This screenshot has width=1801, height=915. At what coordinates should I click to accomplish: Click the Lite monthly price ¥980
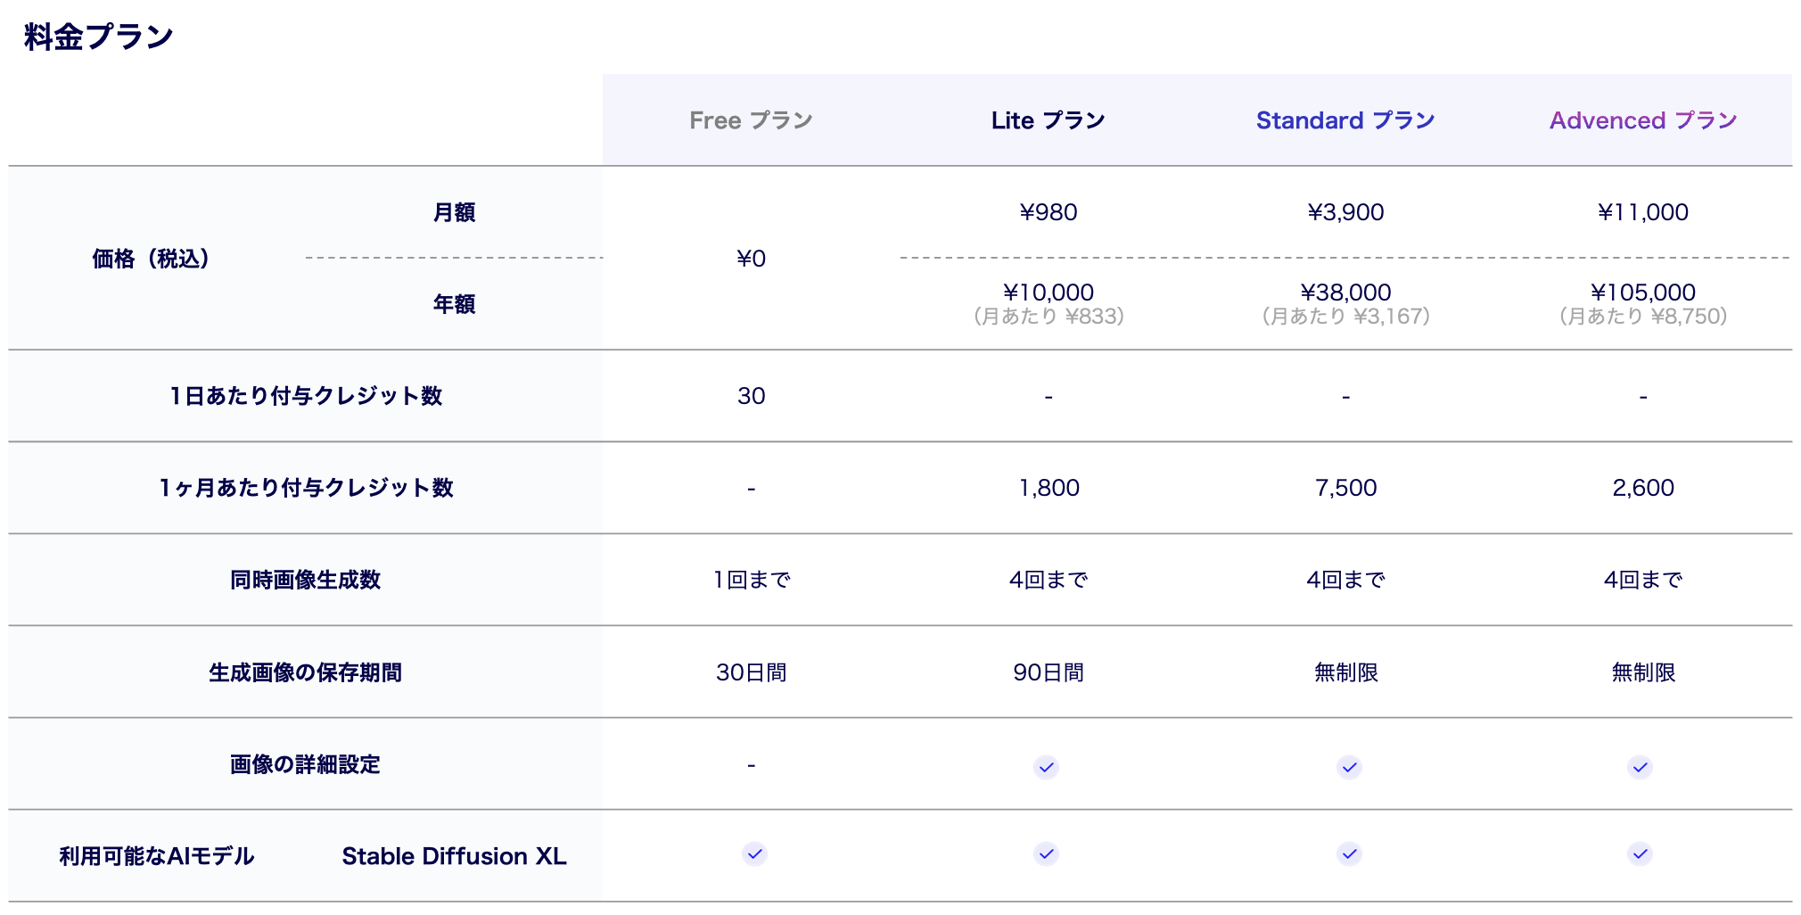pyautogui.click(x=1049, y=212)
